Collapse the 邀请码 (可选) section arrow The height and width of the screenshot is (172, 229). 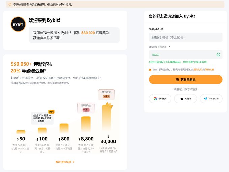pos(169,47)
